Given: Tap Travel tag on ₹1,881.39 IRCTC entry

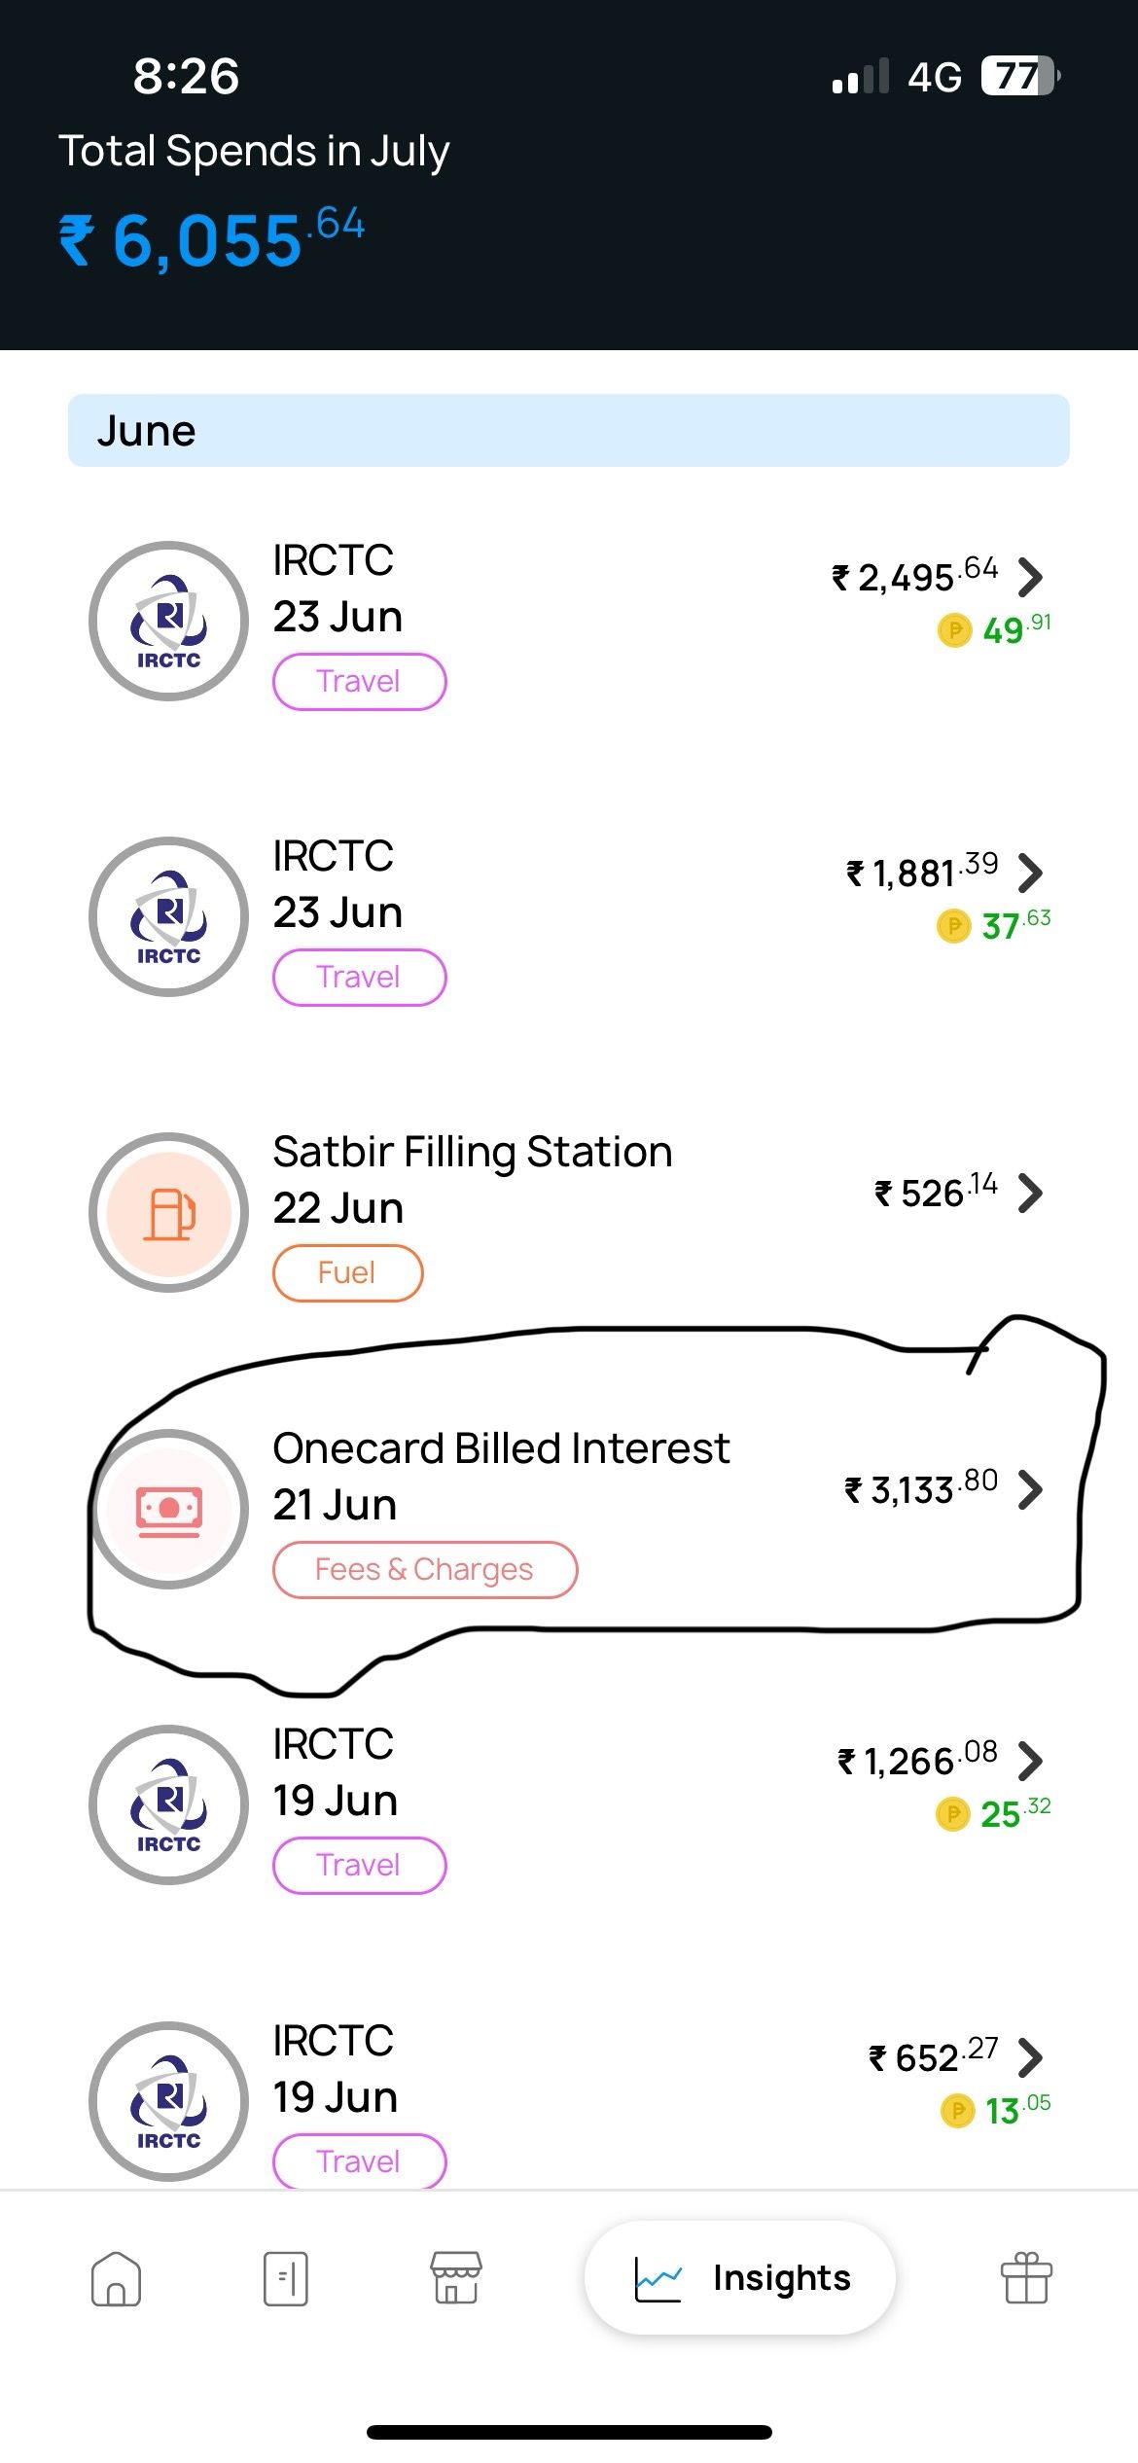Looking at the screenshot, I should coord(359,977).
